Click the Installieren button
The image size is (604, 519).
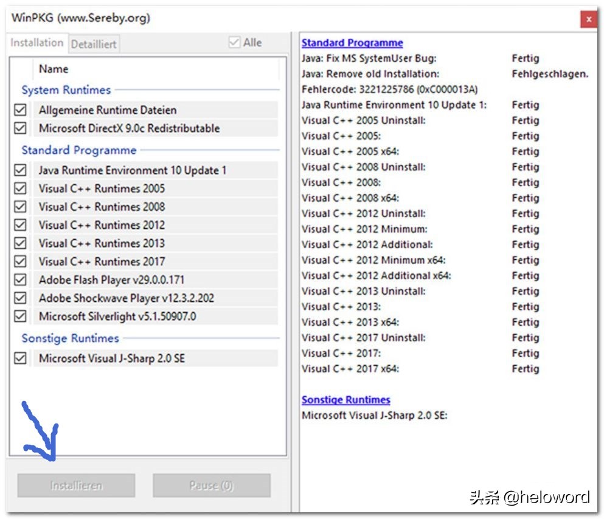(x=77, y=486)
